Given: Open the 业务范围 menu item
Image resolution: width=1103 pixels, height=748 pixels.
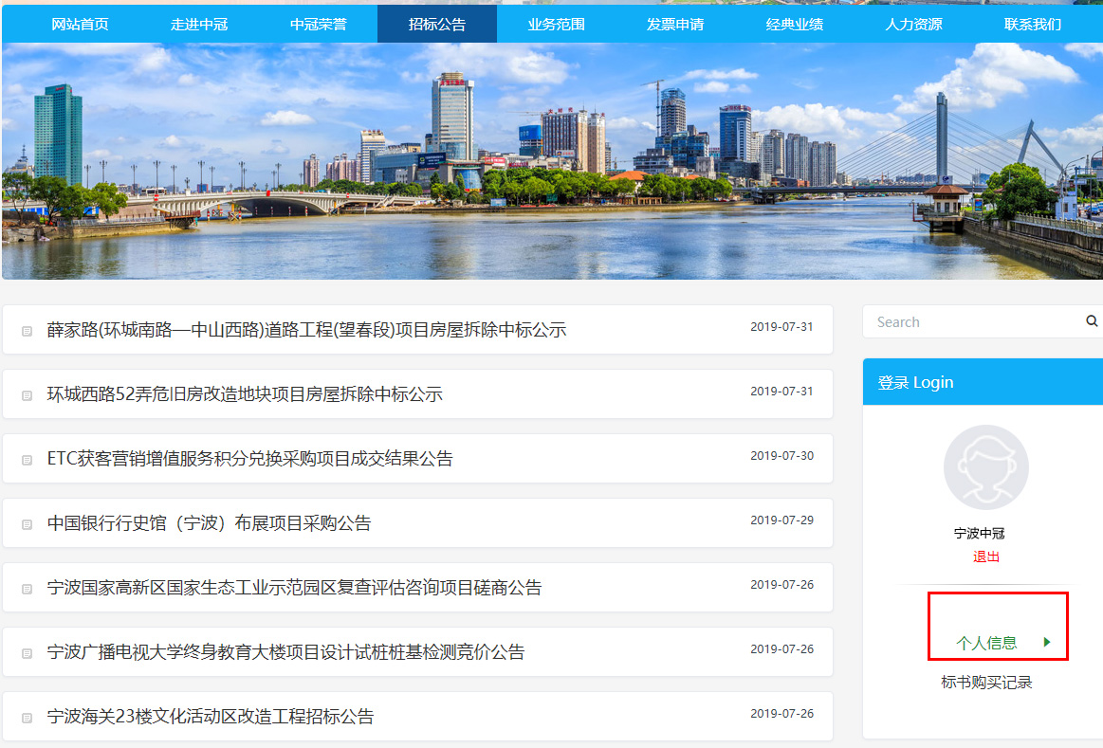Looking at the screenshot, I should click(557, 25).
